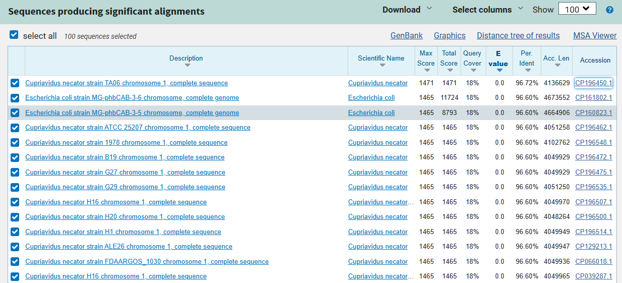
Task: Open accession CP196450.1 link
Action: tap(594, 83)
